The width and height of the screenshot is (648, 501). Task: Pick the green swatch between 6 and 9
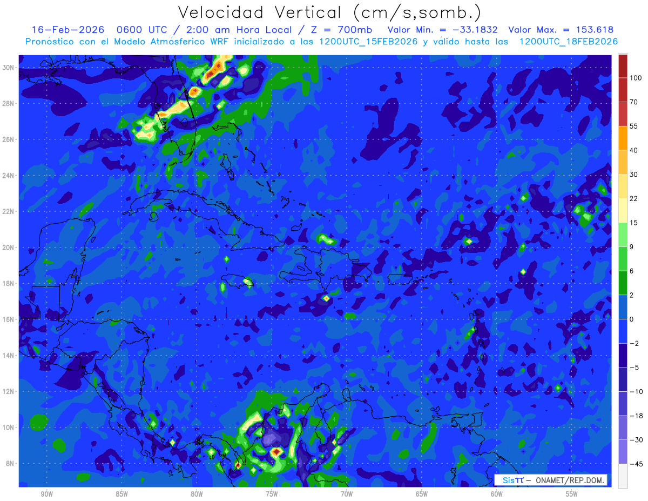623,258
